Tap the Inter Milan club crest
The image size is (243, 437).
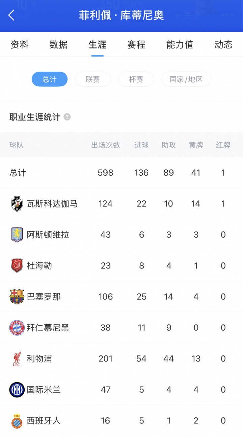pyautogui.click(x=17, y=390)
